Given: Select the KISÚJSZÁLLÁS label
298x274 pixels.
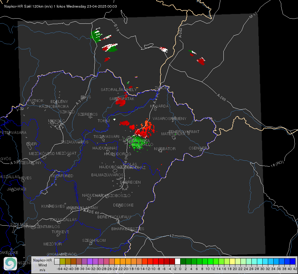Looking at the screenshot, I should [63, 220].
